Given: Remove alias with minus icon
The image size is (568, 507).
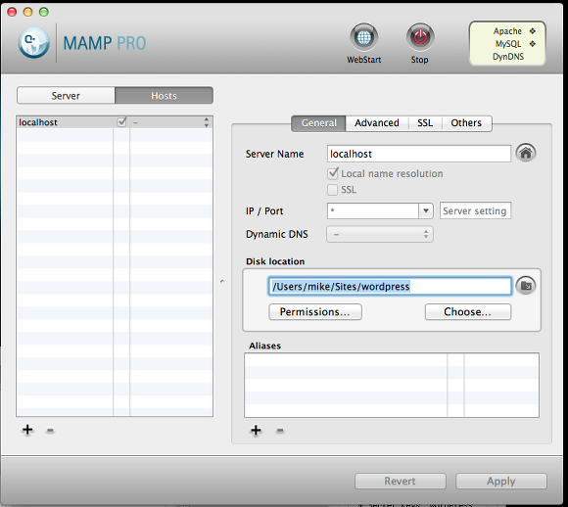Looking at the screenshot, I should pos(280,431).
